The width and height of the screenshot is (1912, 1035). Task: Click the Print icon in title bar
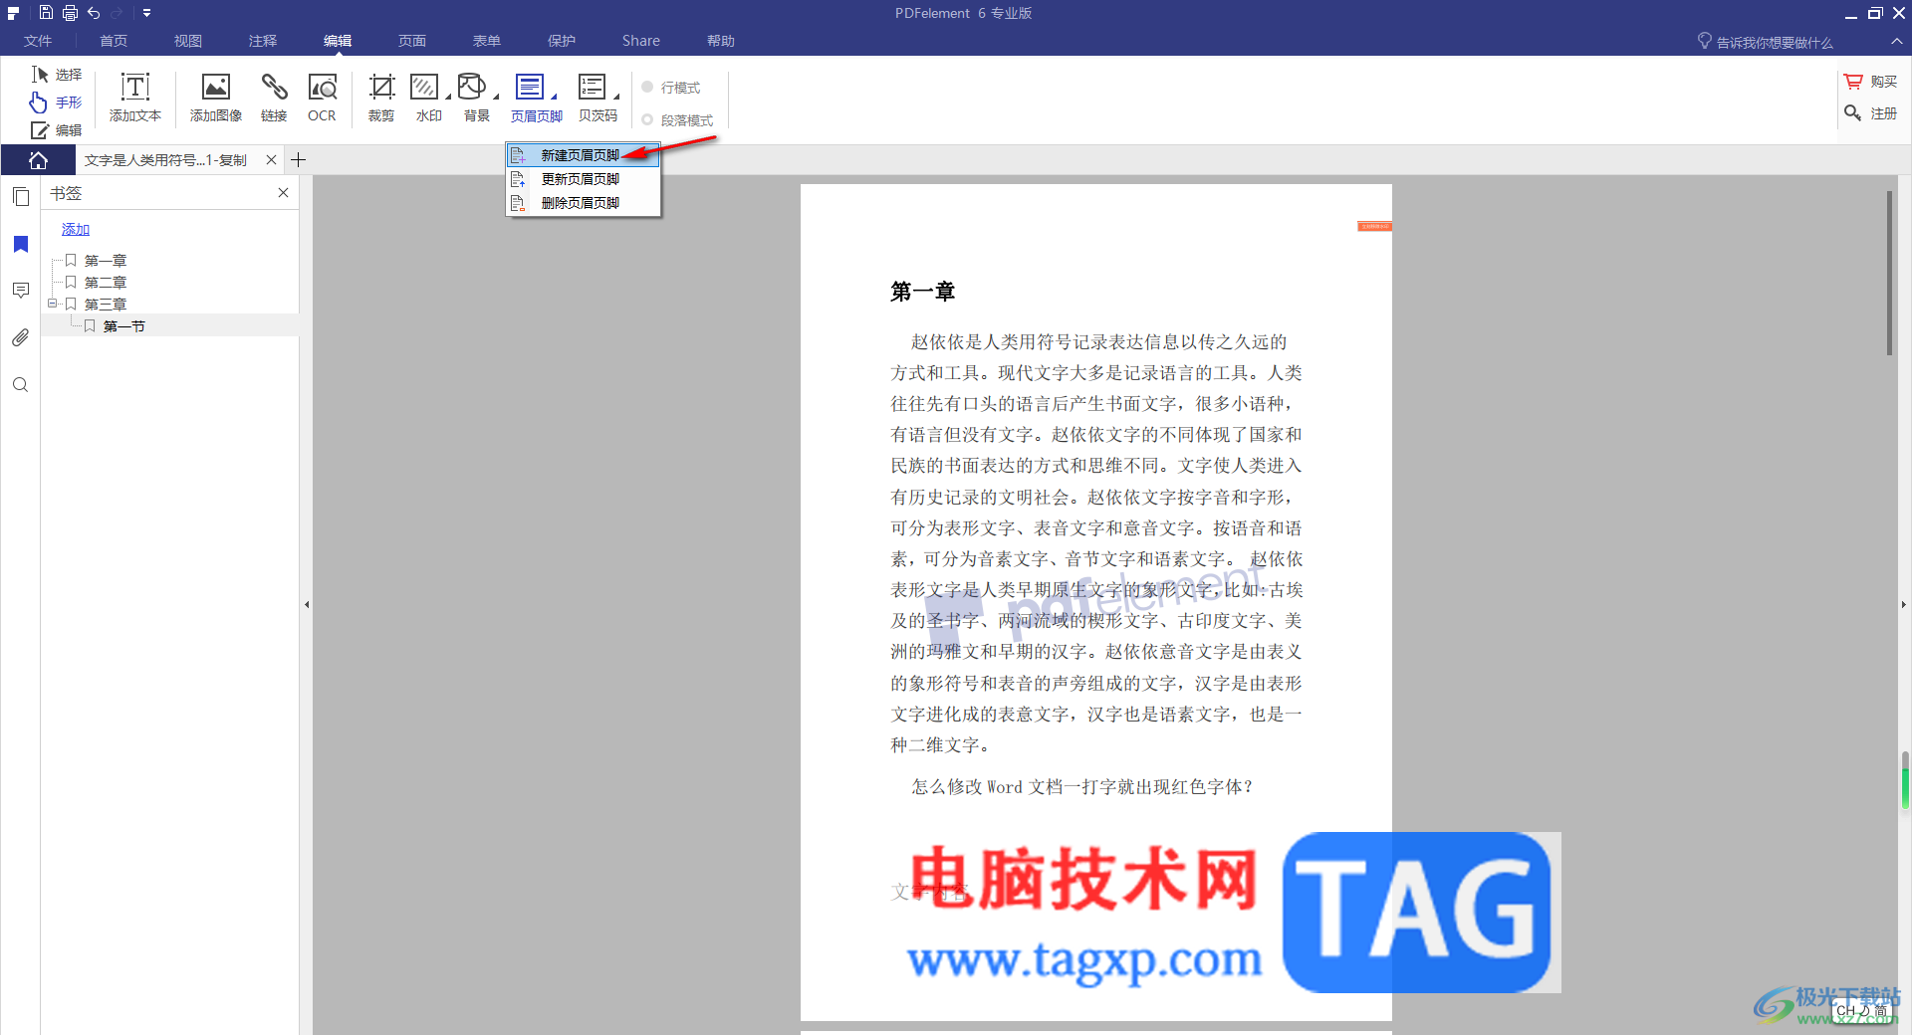pos(70,13)
